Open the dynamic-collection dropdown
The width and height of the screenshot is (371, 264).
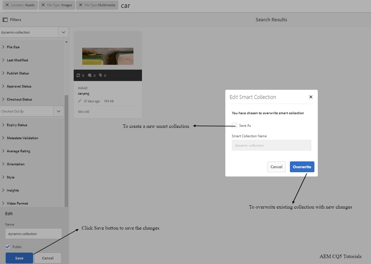[x=63, y=32]
